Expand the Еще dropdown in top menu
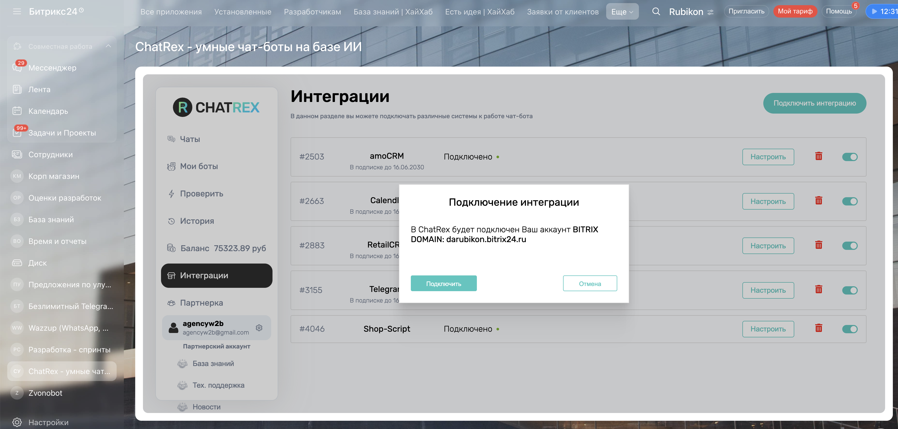Image resolution: width=898 pixels, height=429 pixels. pyautogui.click(x=622, y=12)
